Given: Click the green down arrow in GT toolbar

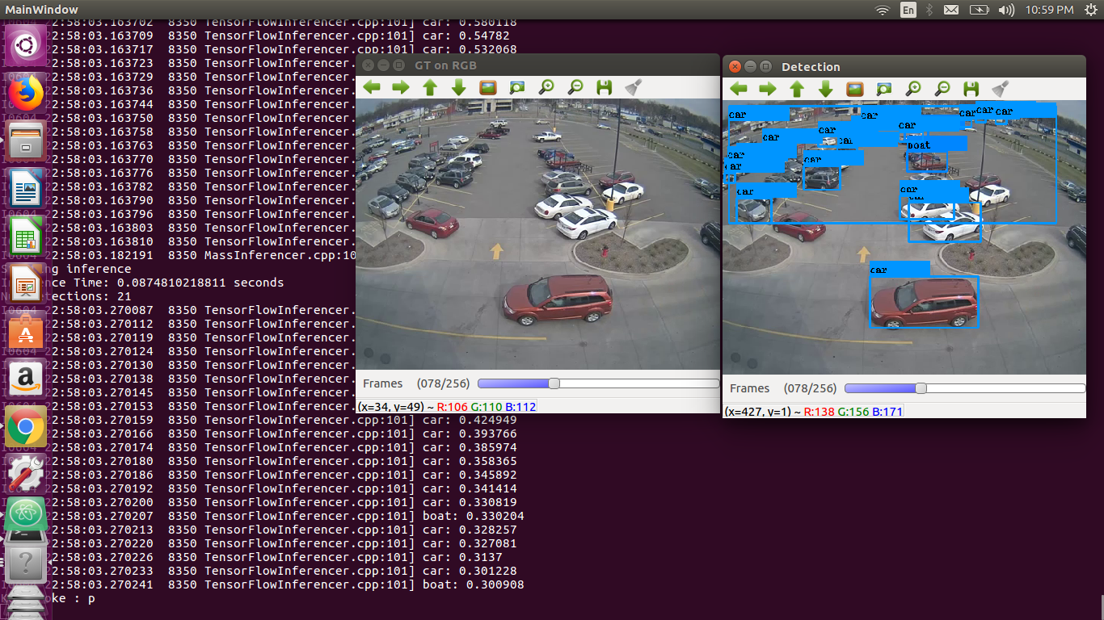Looking at the screenshot, I should coord(458,87).
